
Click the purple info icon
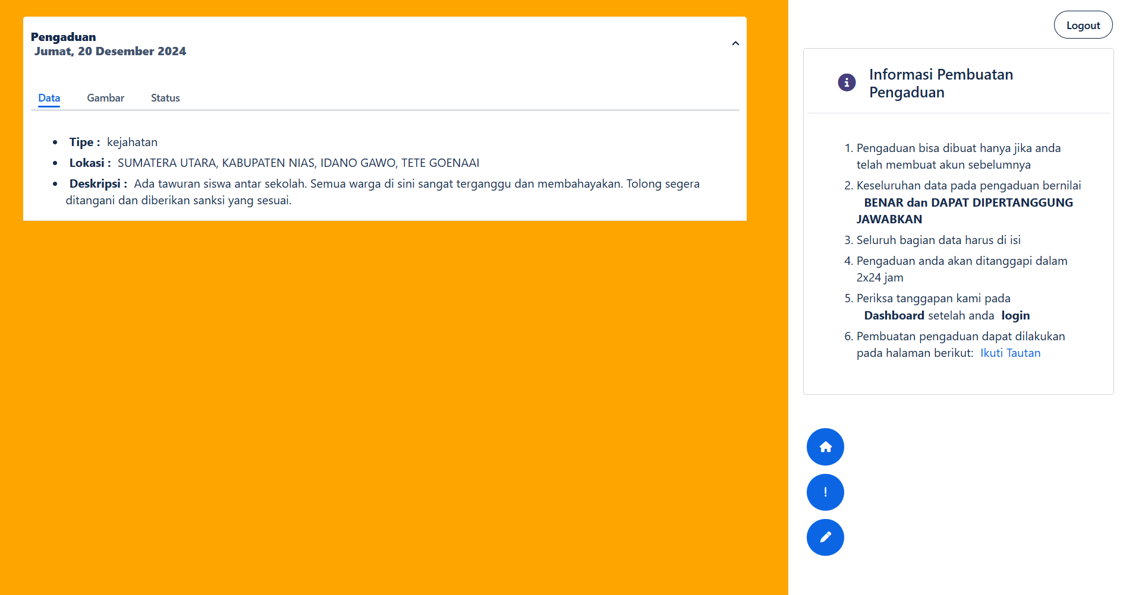[847, 83]
